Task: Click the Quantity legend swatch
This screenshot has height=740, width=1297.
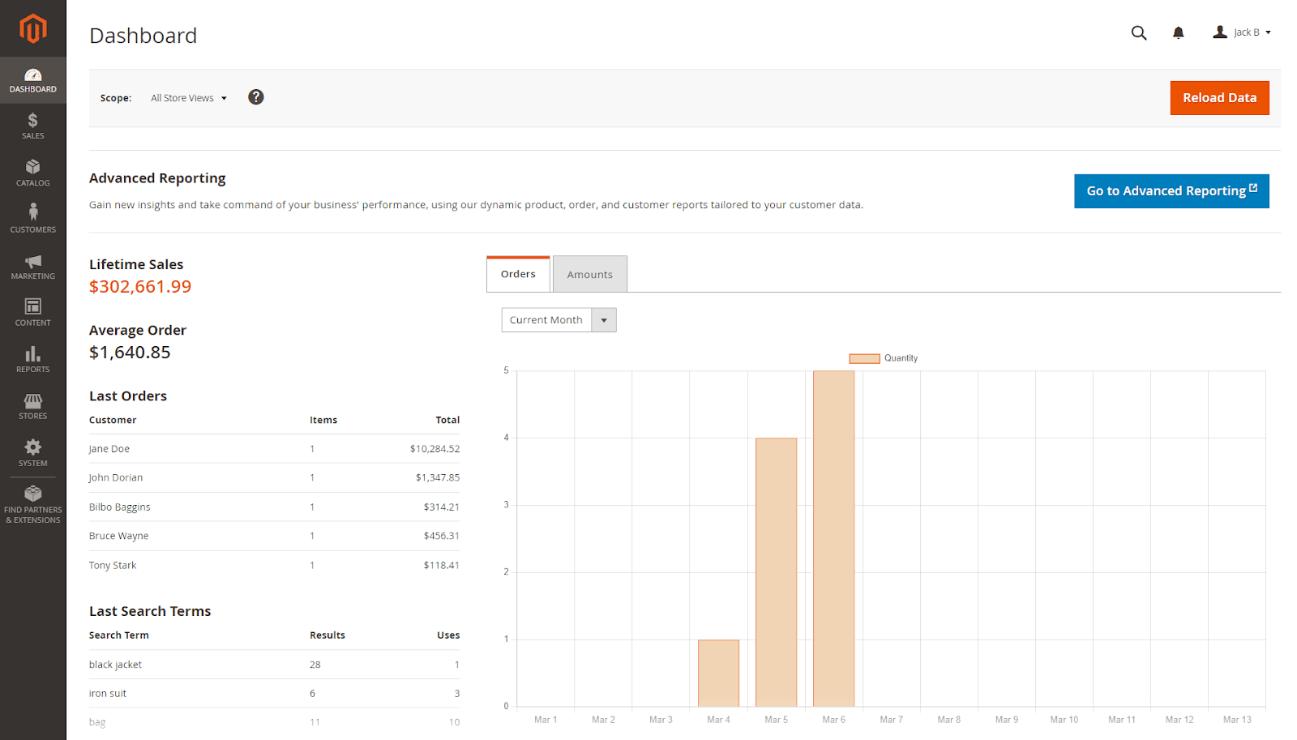Action: 863,357
